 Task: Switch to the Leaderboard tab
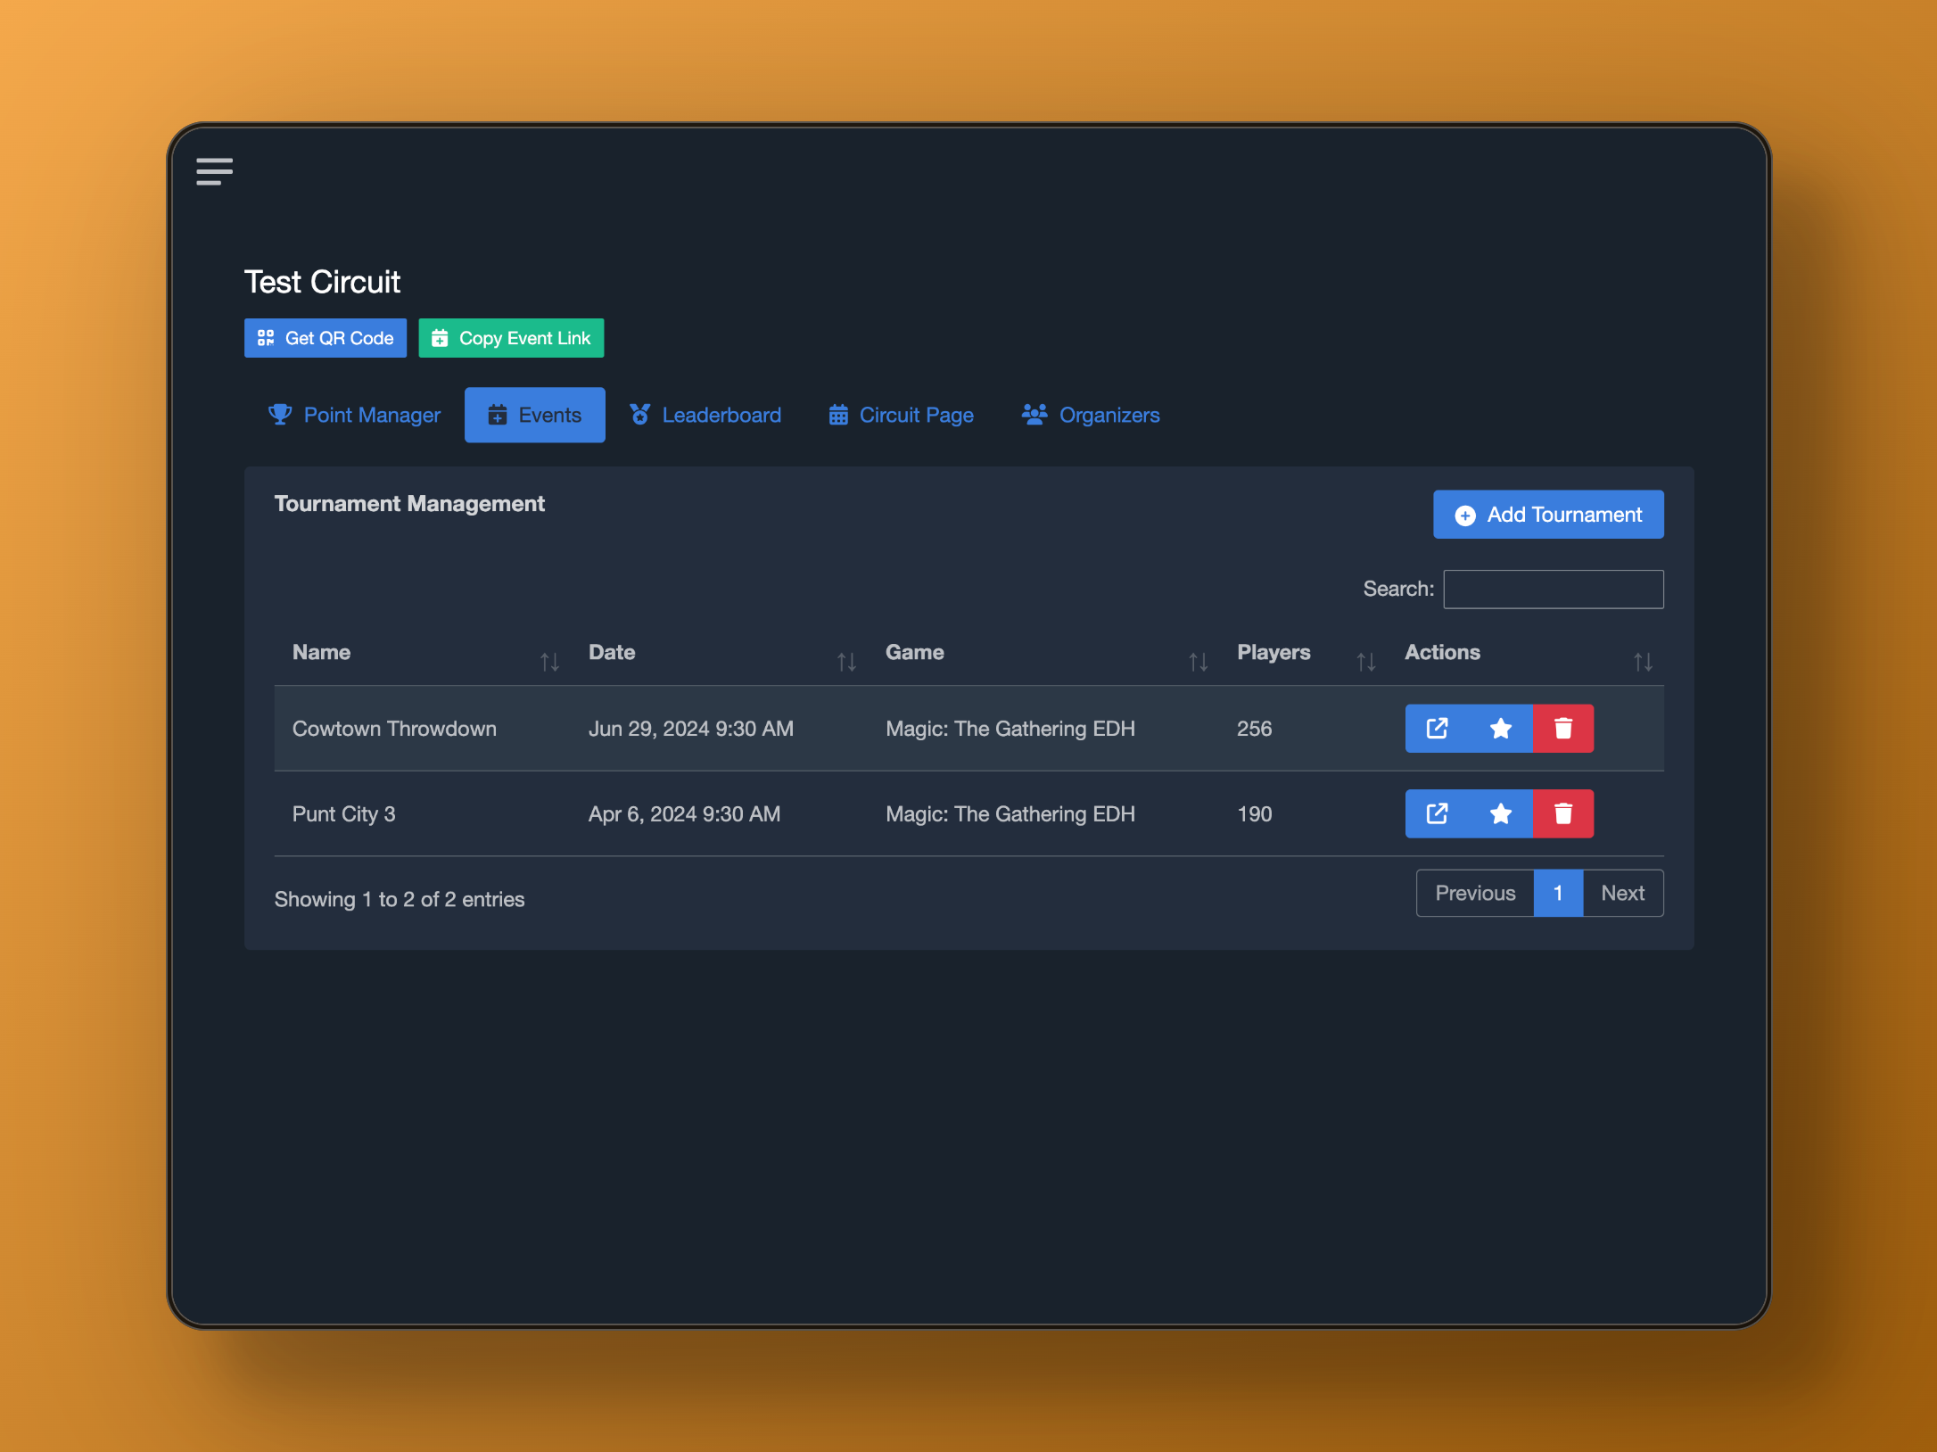tap(705, 415)
